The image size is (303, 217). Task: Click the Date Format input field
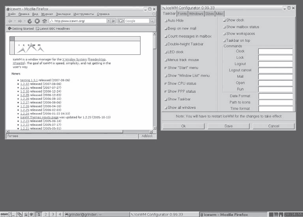(275, 96)
